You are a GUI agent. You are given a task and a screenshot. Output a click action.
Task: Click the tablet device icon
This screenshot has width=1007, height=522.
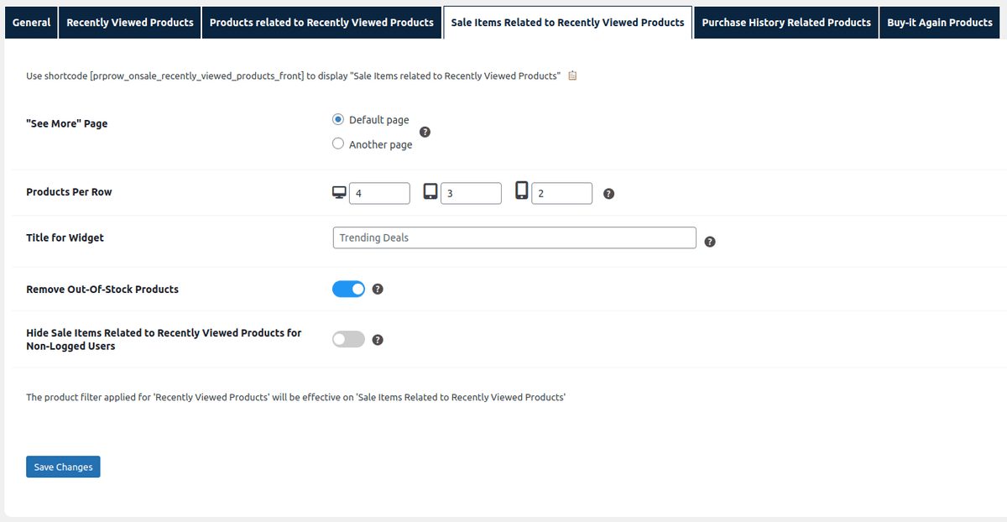point(430,192)
